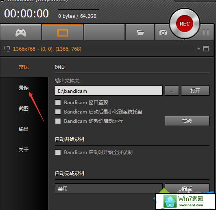Click the camera screenshot icon
216x210 pixels.
[x=163, y=33]
